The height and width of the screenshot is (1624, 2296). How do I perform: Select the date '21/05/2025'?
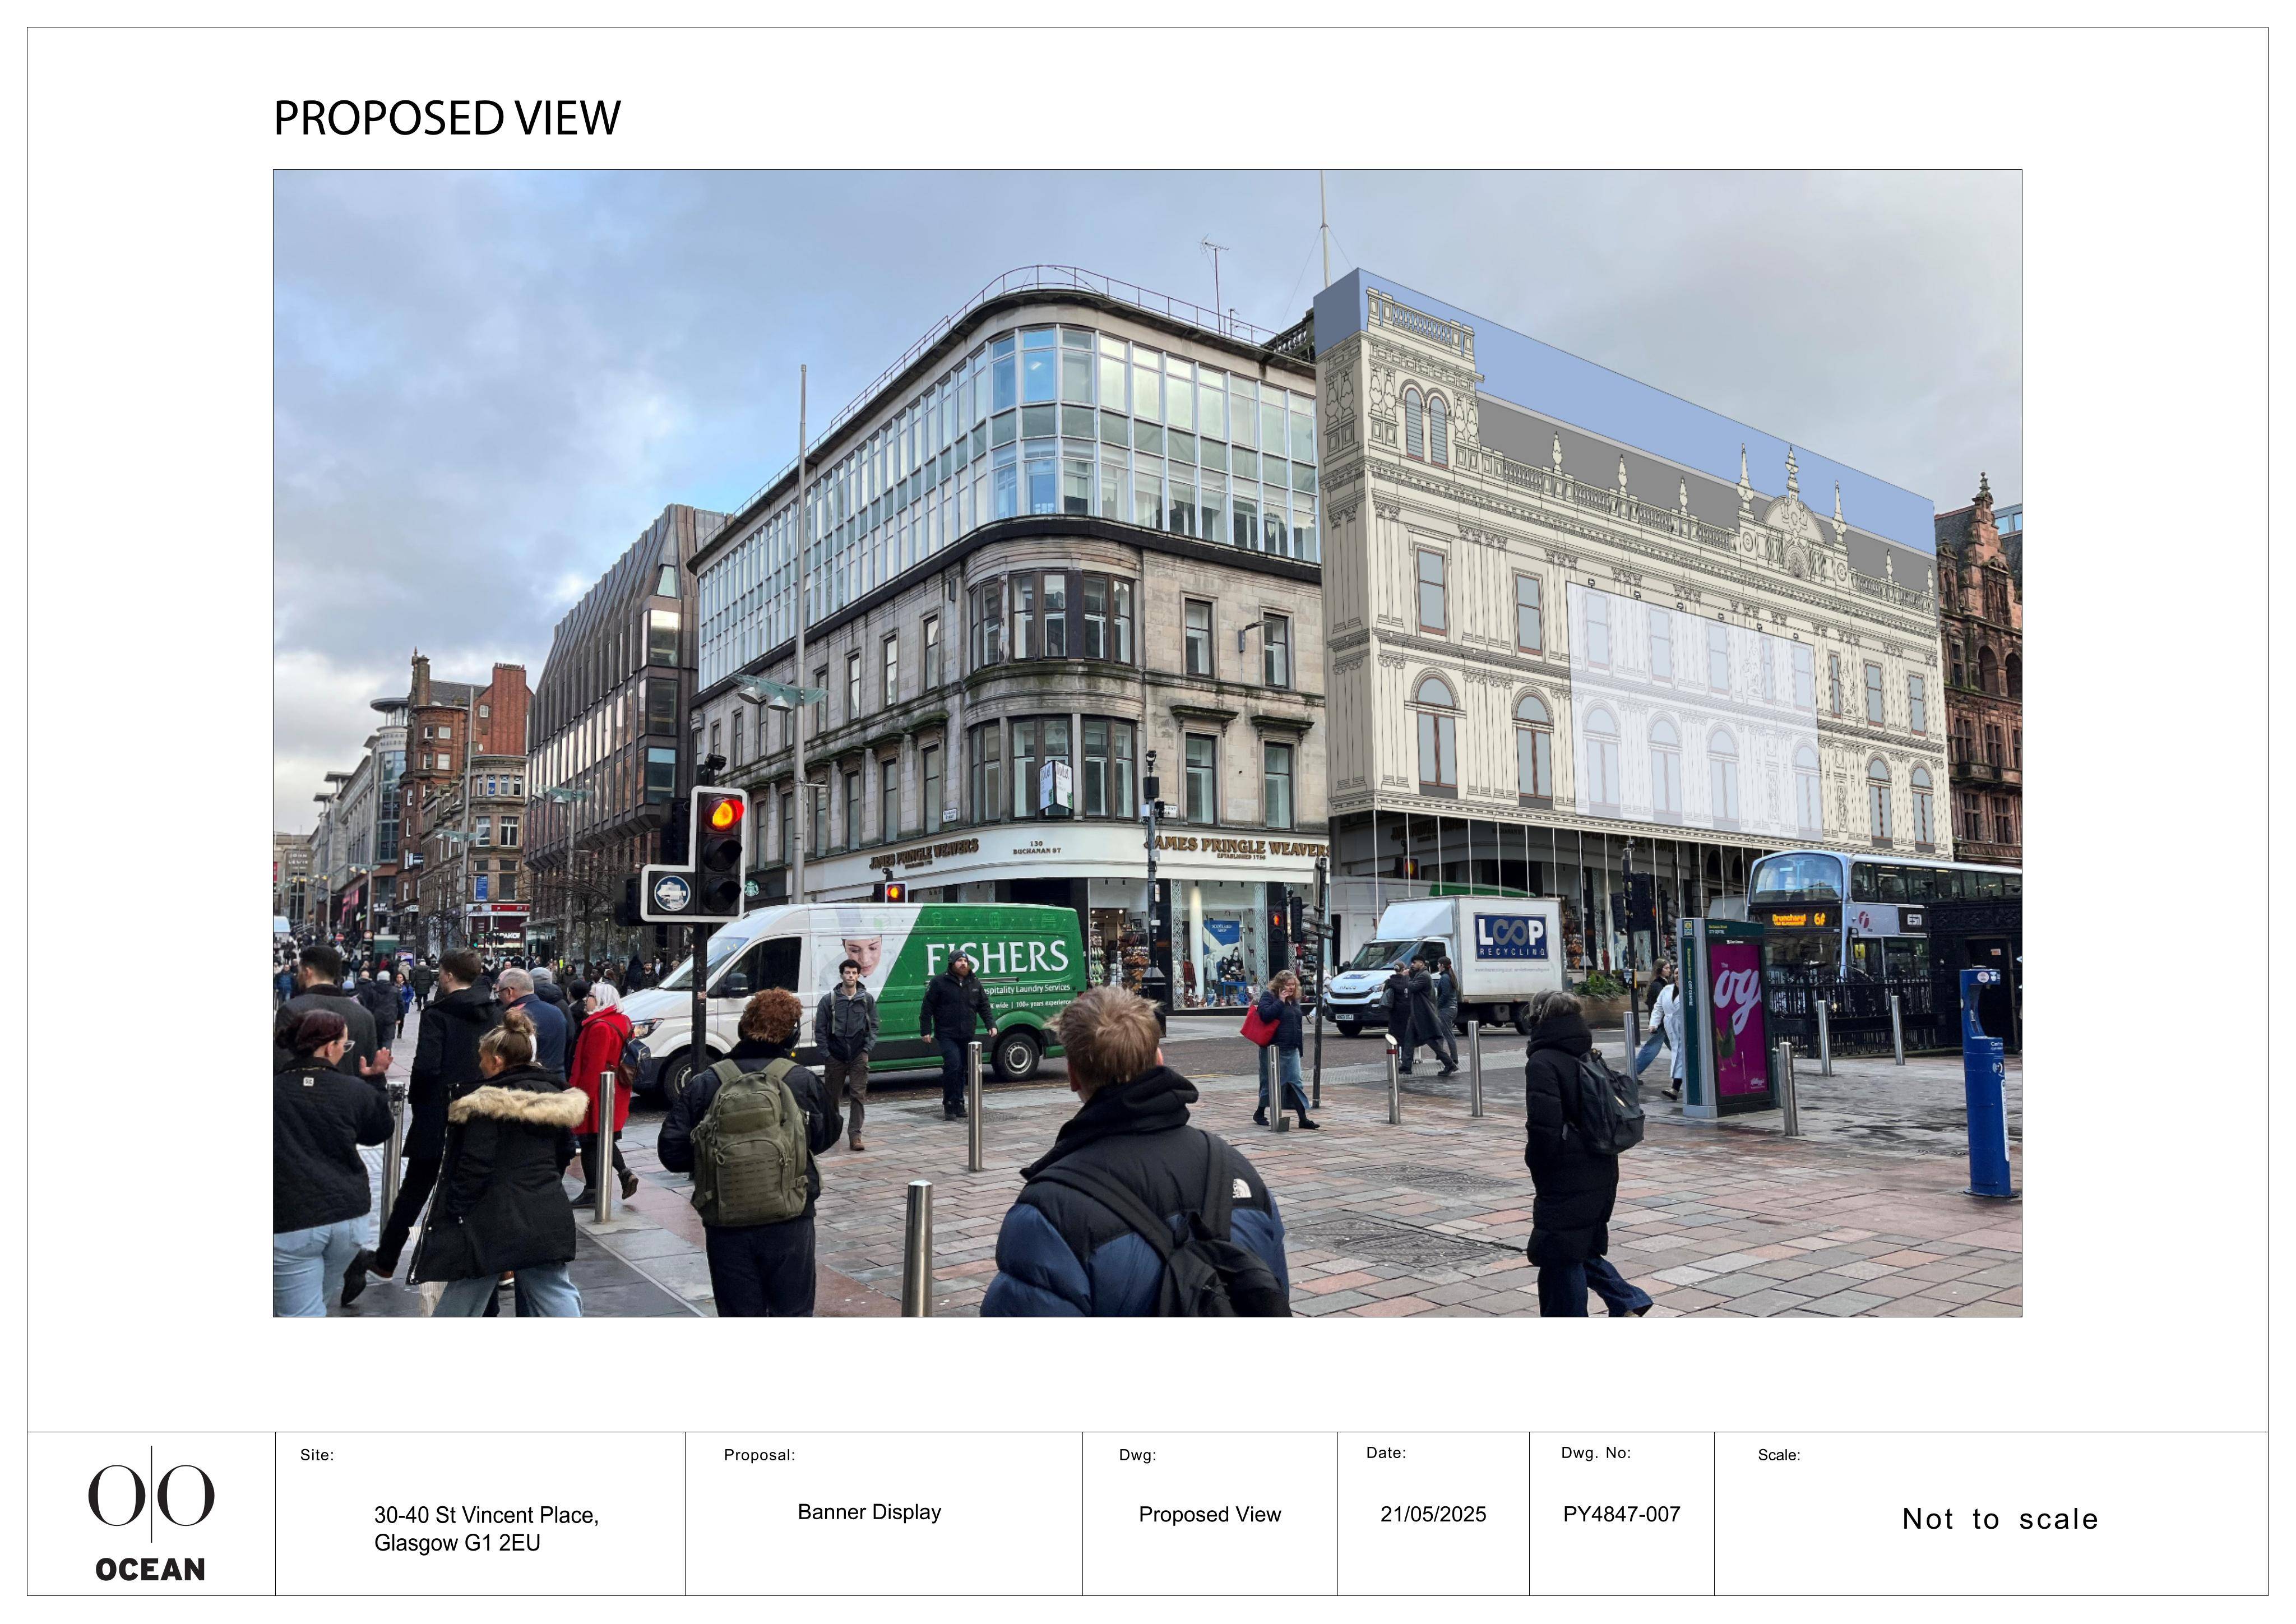(1433, 1514)
